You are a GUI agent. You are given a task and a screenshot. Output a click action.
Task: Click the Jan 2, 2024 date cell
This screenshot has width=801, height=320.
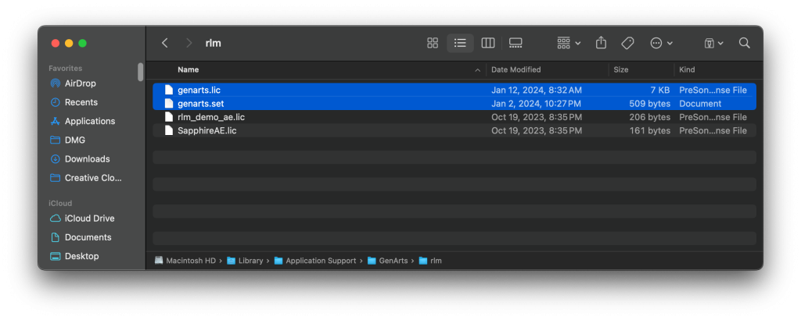pyautogui.click(x=535, y=104)
